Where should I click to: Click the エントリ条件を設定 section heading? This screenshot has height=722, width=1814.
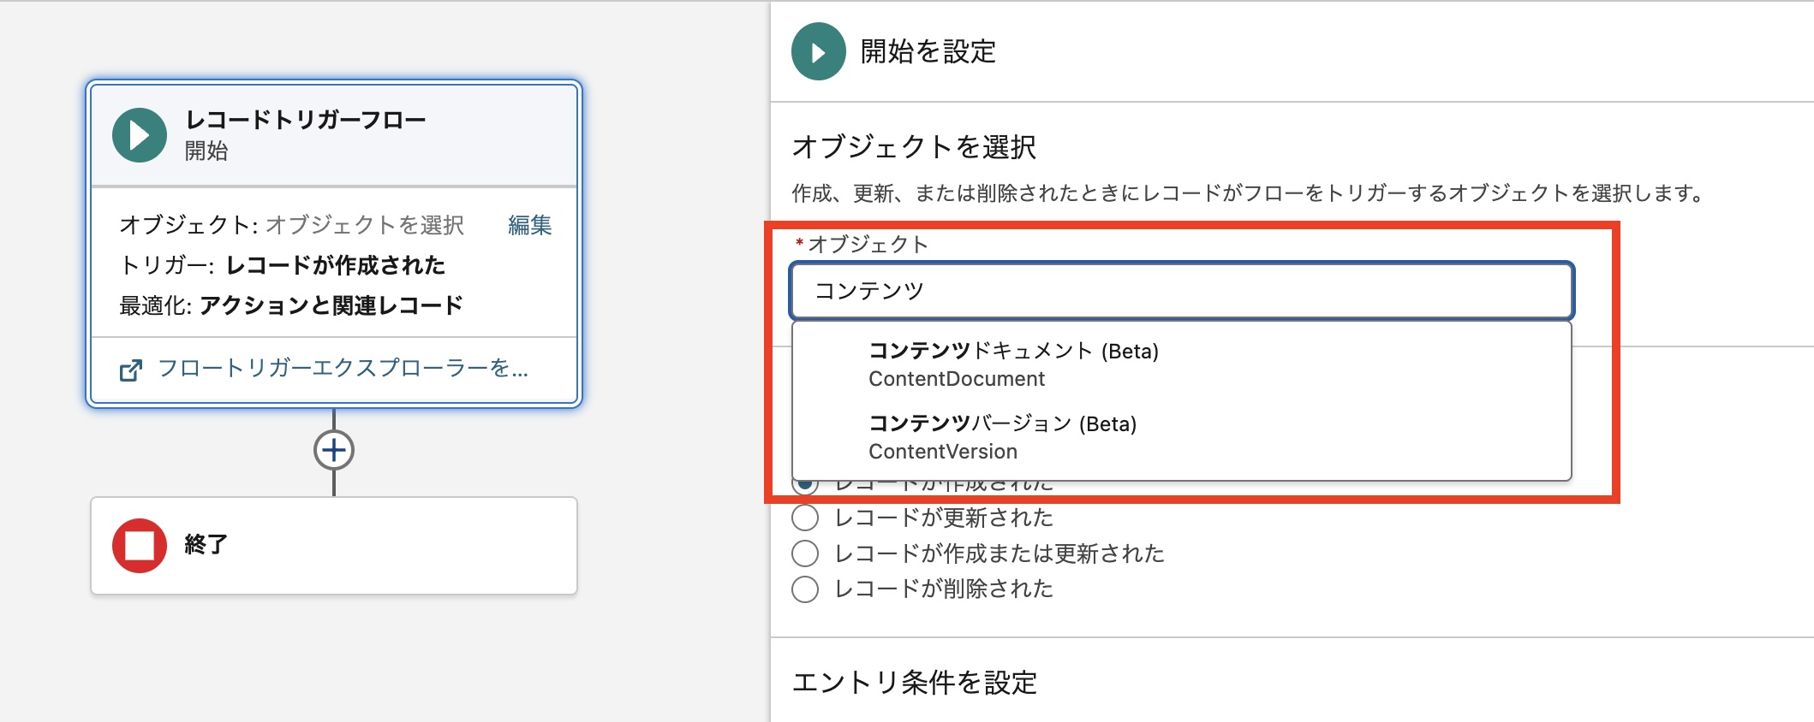pyautogui.click(x=914, y=683)
